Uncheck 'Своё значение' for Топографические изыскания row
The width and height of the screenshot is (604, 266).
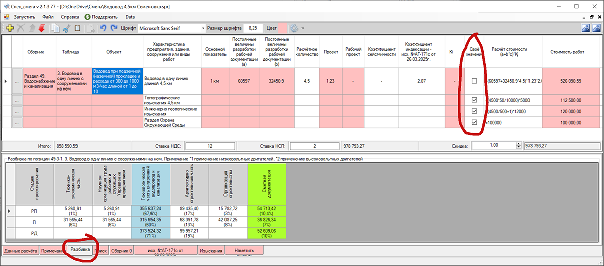[x=474, y=100]
